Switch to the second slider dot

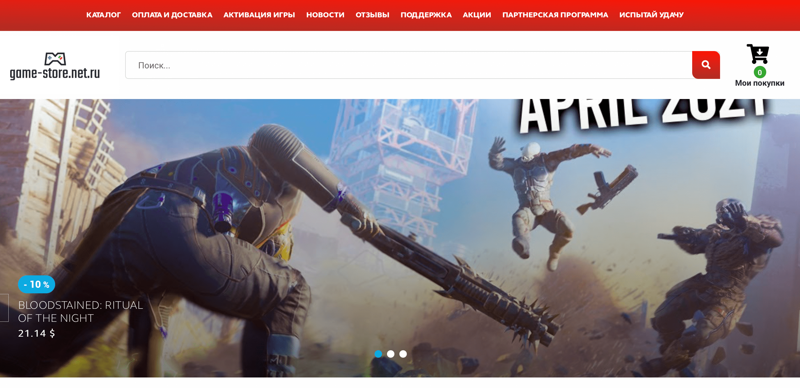[391, 354]
